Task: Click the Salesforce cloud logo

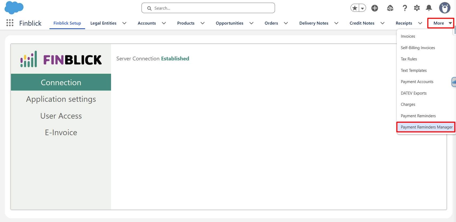Action: coord(14,7)
